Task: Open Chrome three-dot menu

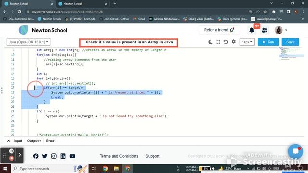Action: [x=303, y=12]
